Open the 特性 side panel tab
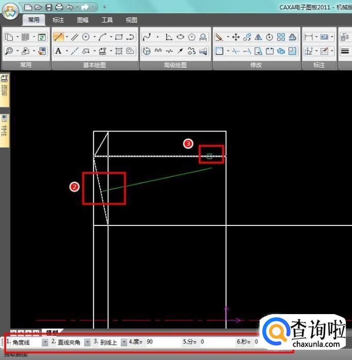 (5, 130)
